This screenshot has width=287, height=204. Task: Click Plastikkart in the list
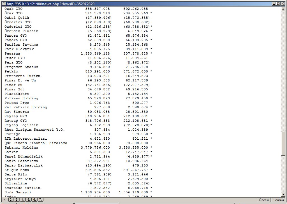coord(17,94)
